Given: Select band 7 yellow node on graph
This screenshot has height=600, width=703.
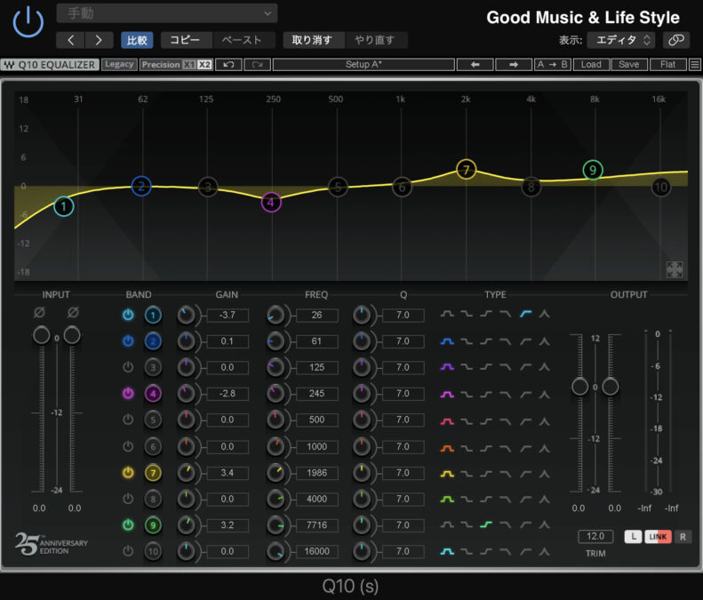Looking at the screenshot, I should (467, 170).
